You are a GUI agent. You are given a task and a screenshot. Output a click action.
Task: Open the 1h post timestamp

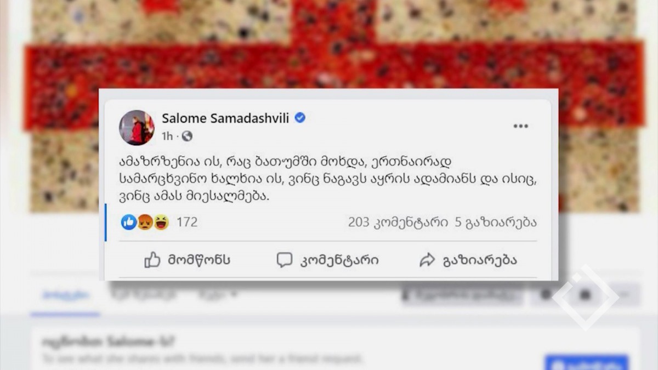[167, 136]
